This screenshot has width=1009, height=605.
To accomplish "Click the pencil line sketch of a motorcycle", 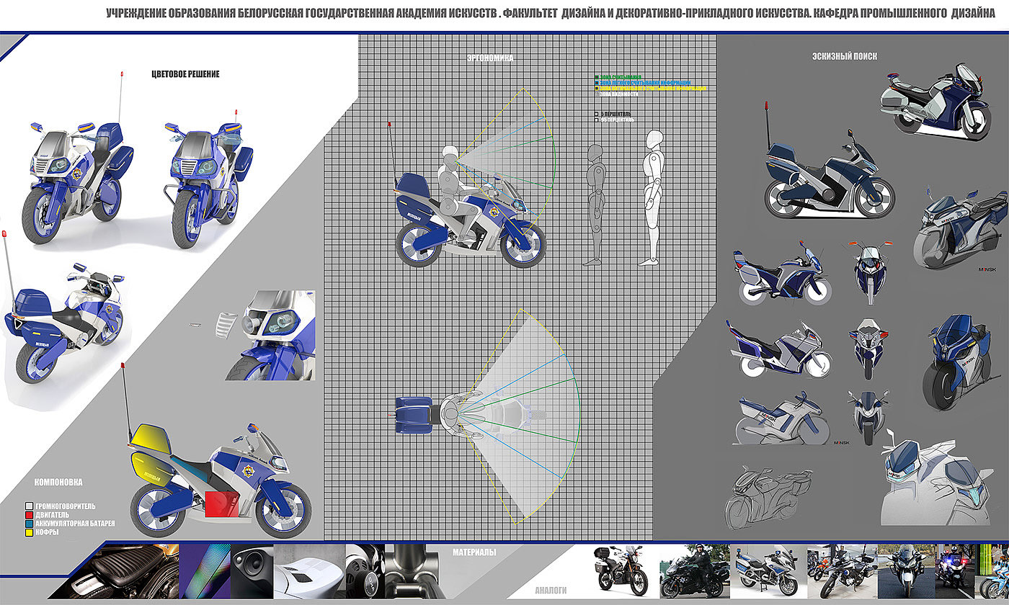I will (770, 498).
